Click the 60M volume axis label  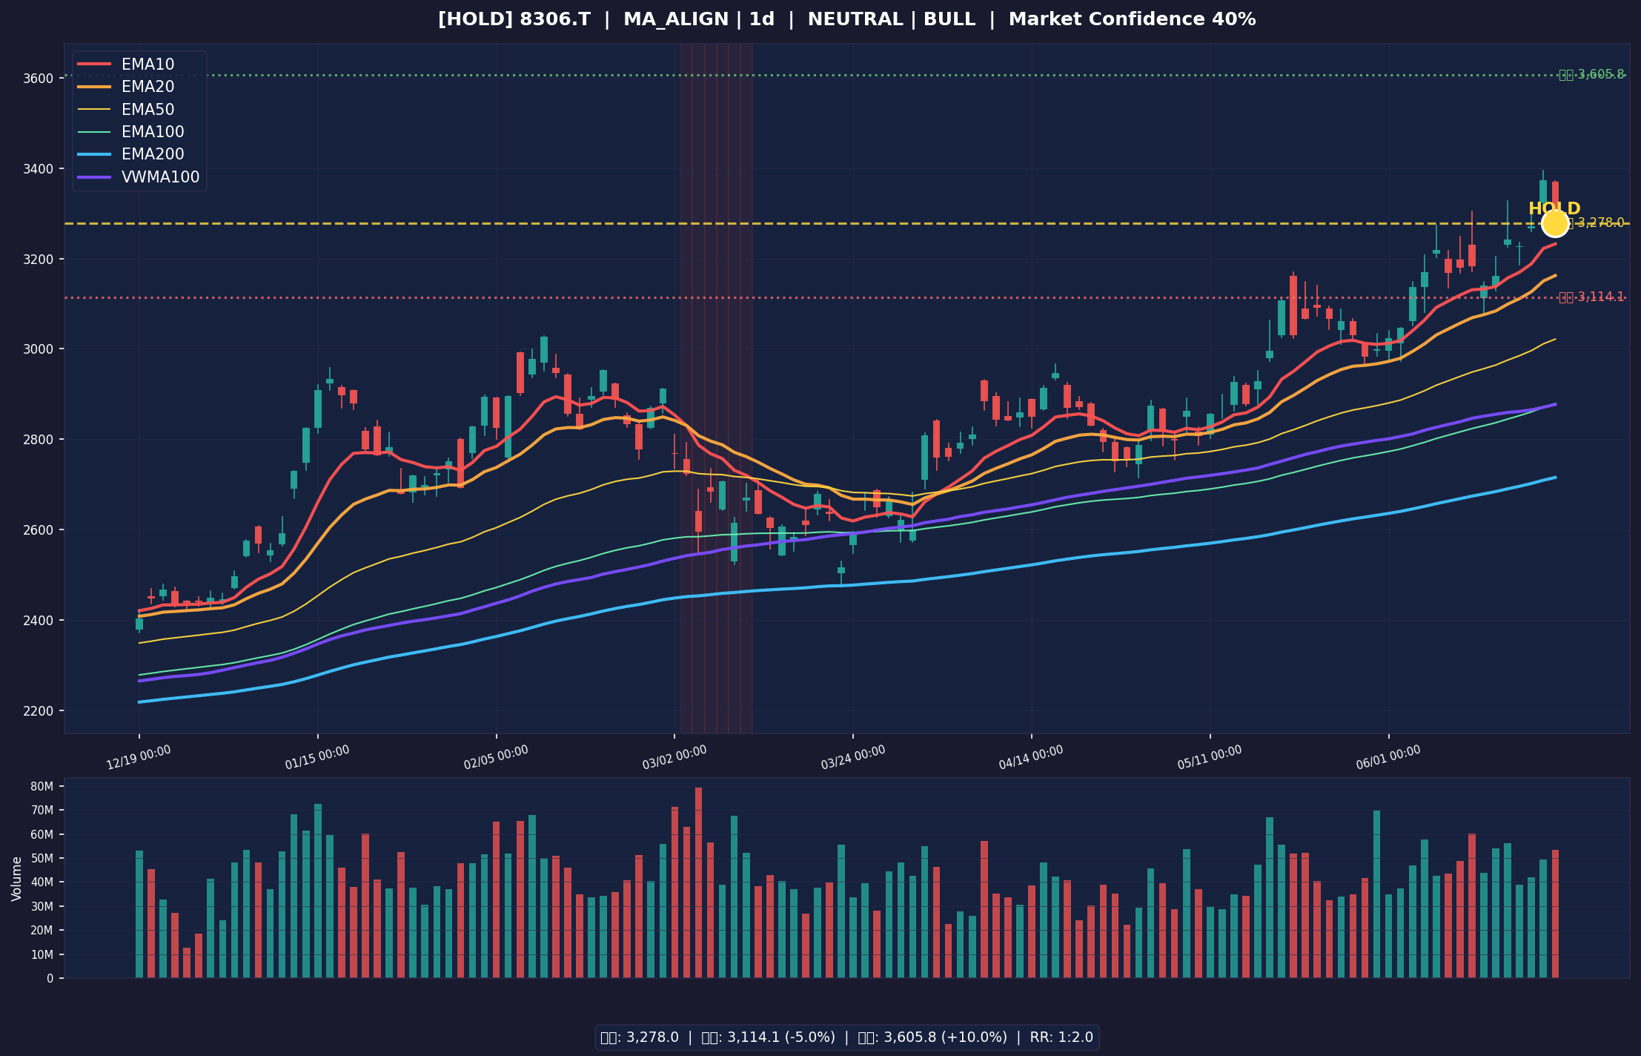pos(44,834)
